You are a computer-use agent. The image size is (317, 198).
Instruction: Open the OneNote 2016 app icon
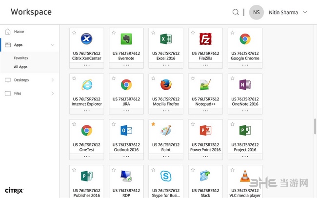point(245,84)
